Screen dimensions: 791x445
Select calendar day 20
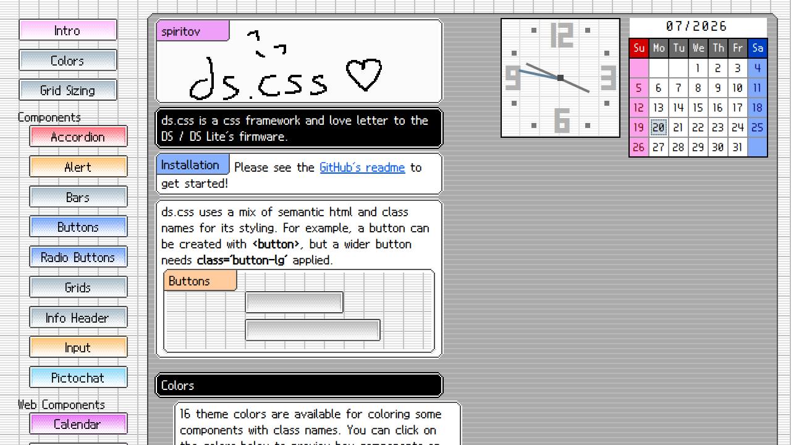[659, 127]
